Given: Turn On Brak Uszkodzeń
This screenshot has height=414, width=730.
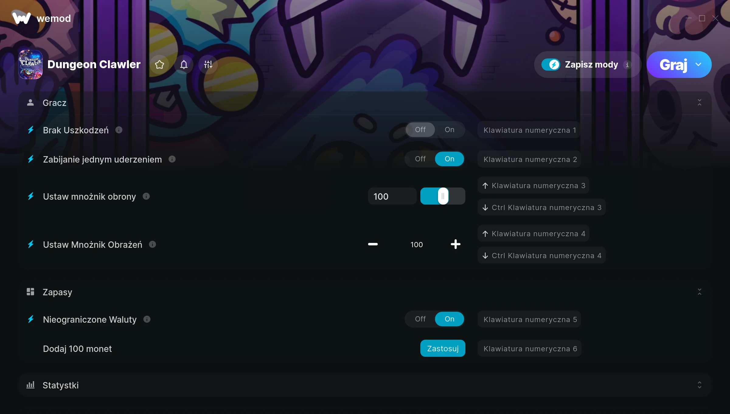Looking at the screenshot, I should point(450,130).
